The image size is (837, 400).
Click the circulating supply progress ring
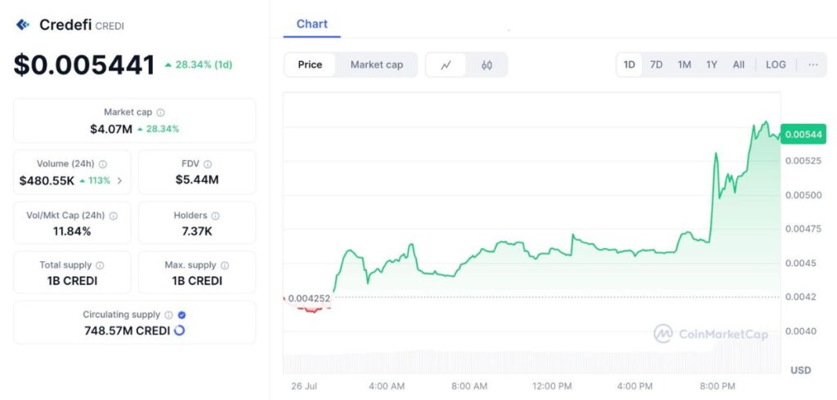[x=180, y=331]
